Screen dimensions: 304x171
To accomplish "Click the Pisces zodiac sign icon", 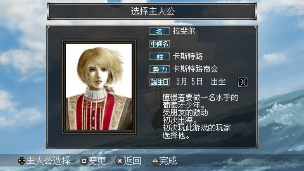I will [242, 82].
